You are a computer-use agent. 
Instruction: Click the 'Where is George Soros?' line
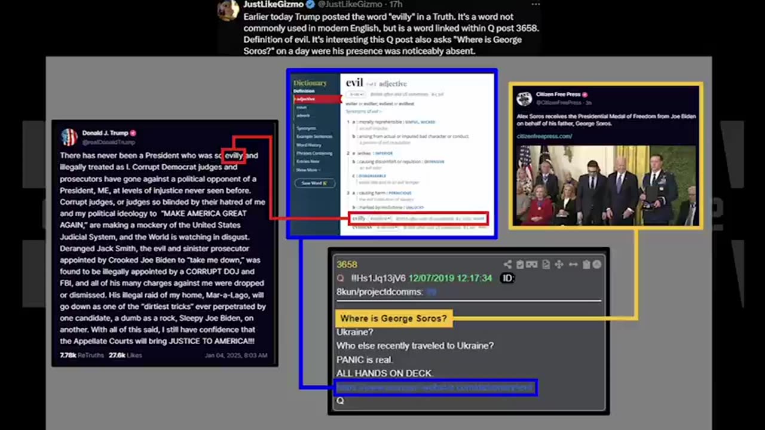pyautogui.click(x=393, y=318)
